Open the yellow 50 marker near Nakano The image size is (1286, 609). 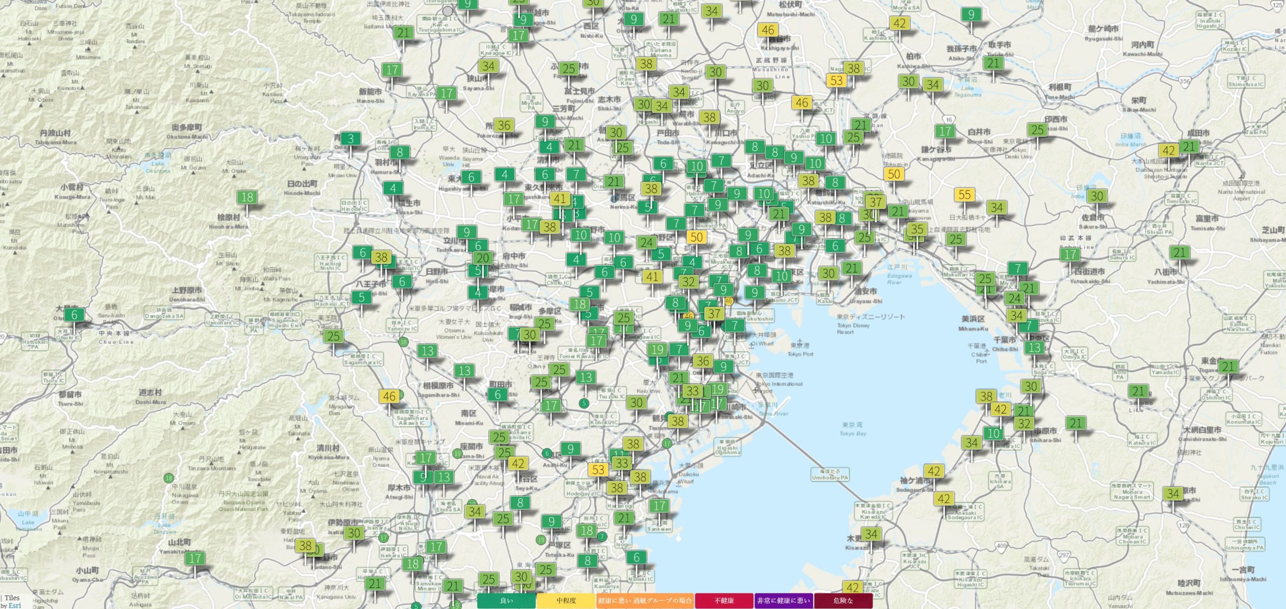click(696, 237)
